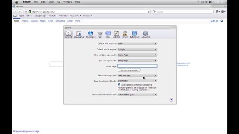This screenshot has width=239, height=134.
Task: Click the add bookmark plus button
Action: (26, 12)
